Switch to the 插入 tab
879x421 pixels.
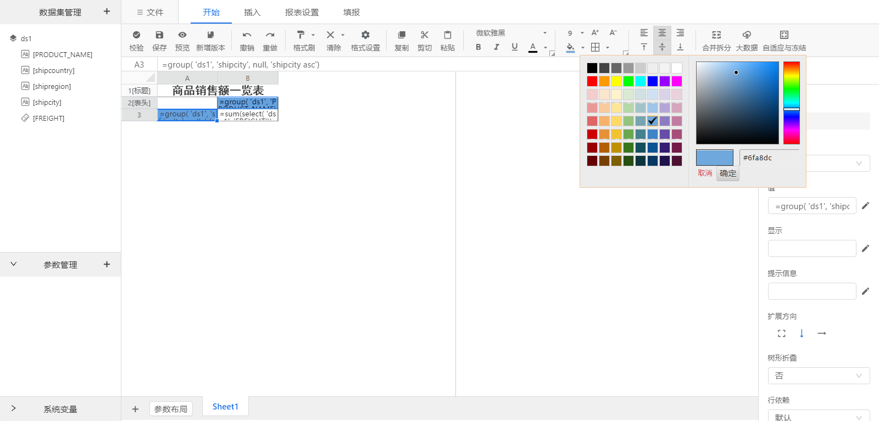click(252, 12)
